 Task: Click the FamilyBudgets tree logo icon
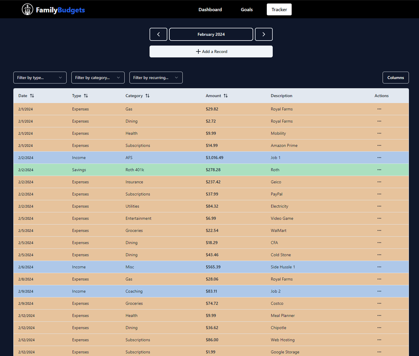28,9
